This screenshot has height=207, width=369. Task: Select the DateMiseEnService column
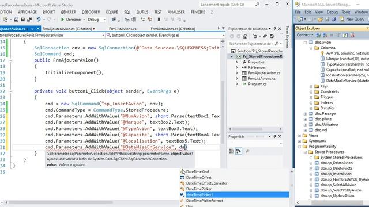(347, 80)
